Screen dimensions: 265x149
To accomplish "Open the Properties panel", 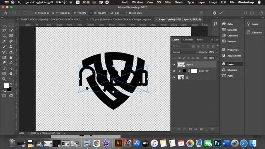I will click(230, 50).
